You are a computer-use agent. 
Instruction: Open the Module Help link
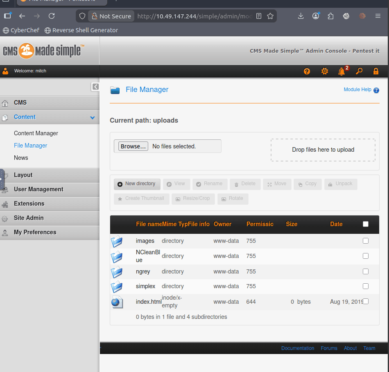click(357, 90)
